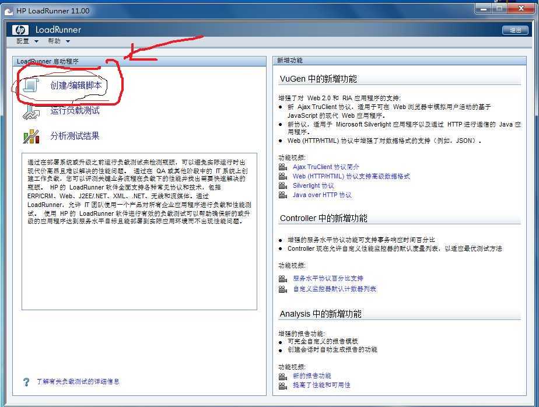Image resolution: width=539 pixels, height=407 pixels.
Task: Click video icon beside 自定义监控器默认计数器列表
Action: point(283,289)
